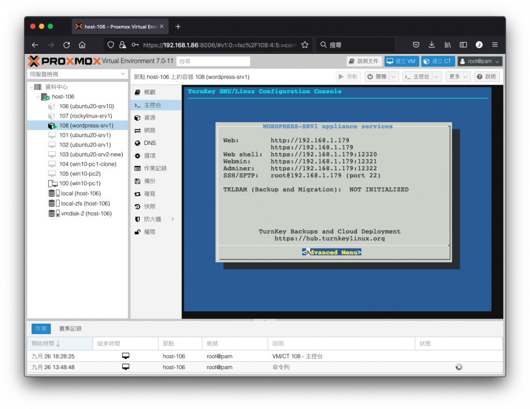Screen dimensions: 530x409
Task: Click 啟動 start button
Action: 348,77
